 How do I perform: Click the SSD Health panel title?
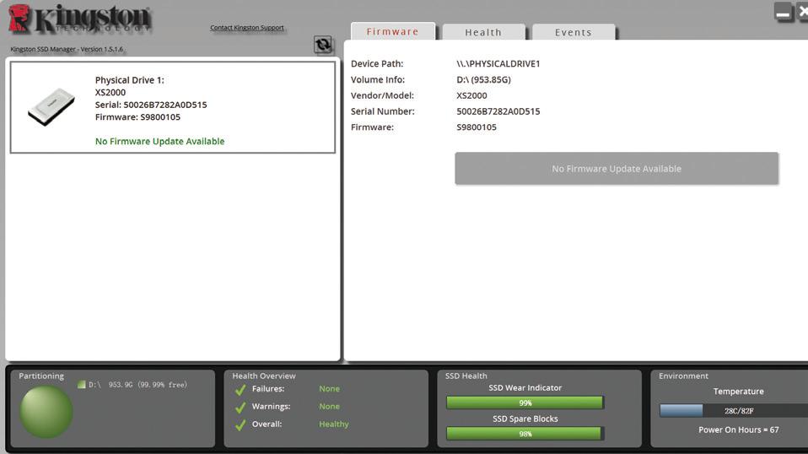tap(466, 376)
